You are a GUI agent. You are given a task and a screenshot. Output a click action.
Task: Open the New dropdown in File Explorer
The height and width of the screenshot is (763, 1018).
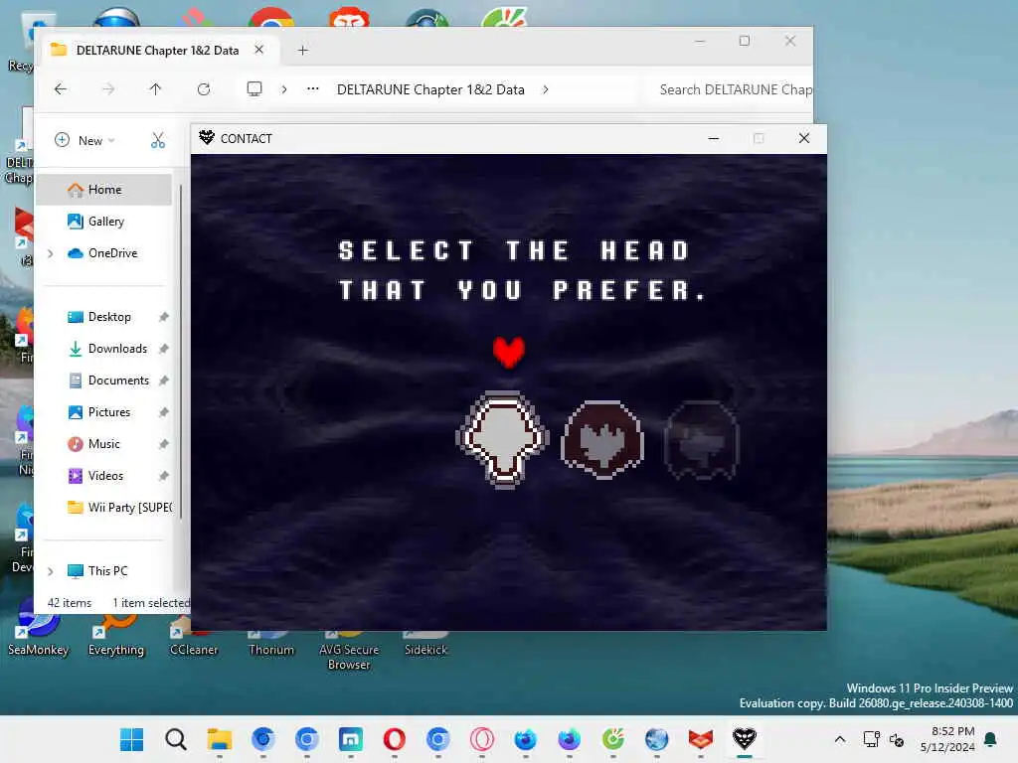point(85,140)
